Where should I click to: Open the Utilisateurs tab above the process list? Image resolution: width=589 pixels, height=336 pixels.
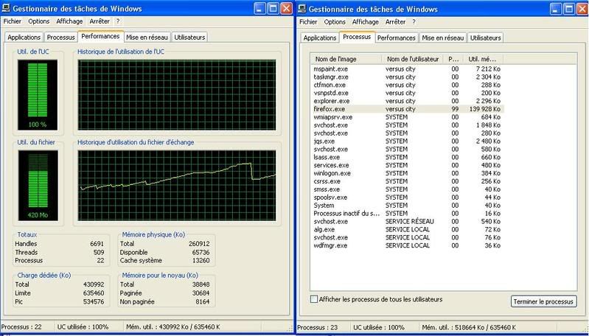tap(485, 38)
